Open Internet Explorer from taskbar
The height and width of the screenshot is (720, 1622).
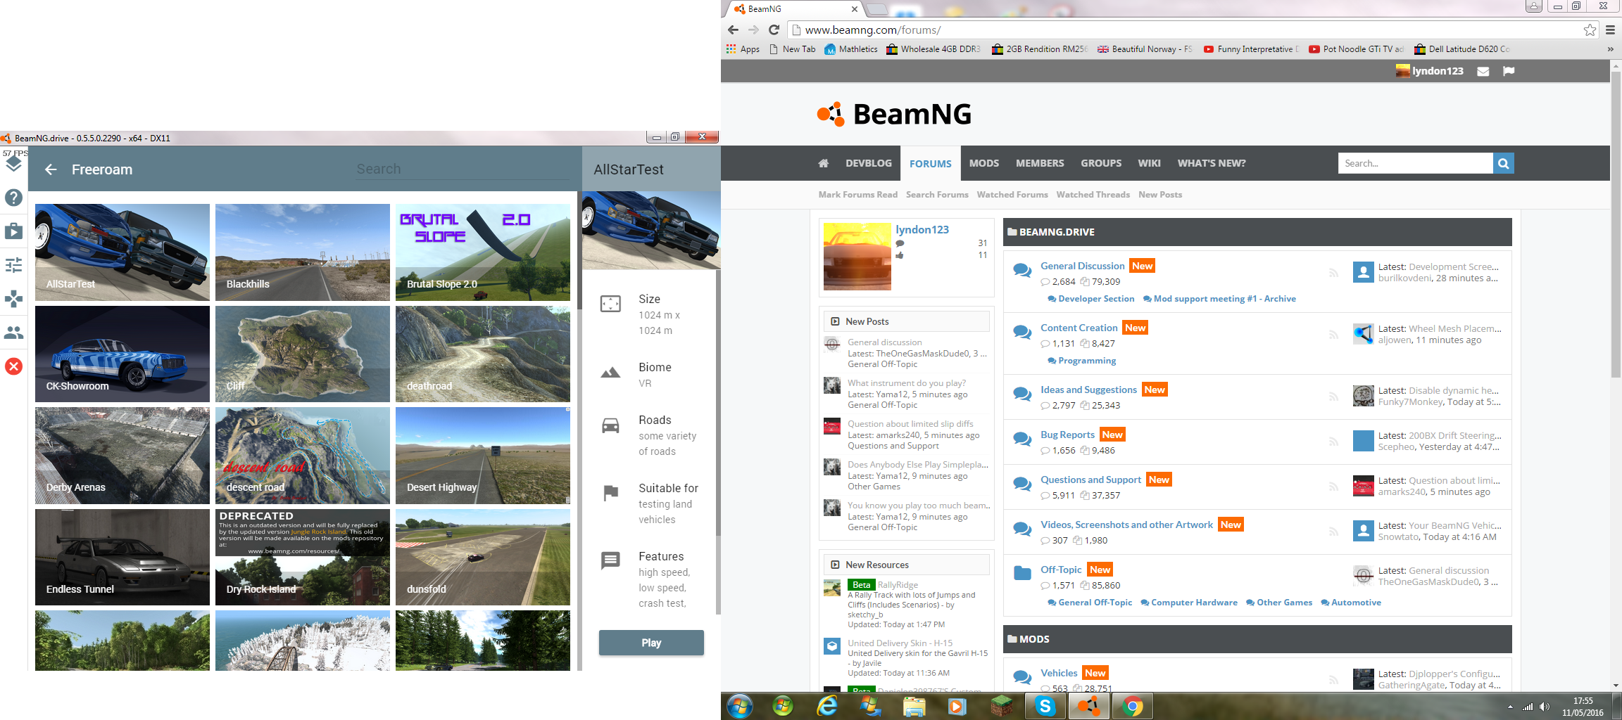click(826, 706)
